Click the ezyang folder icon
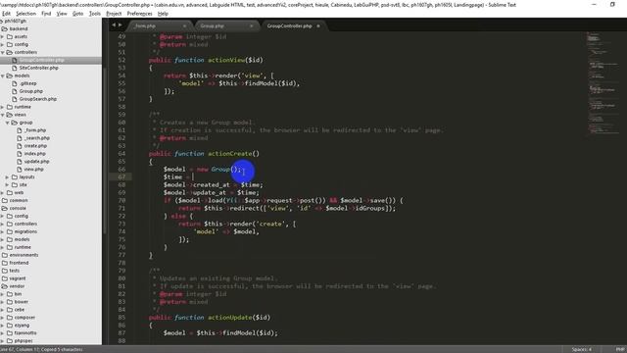The height and width of the screenshot is (353, 627). [x=10, y=326]
